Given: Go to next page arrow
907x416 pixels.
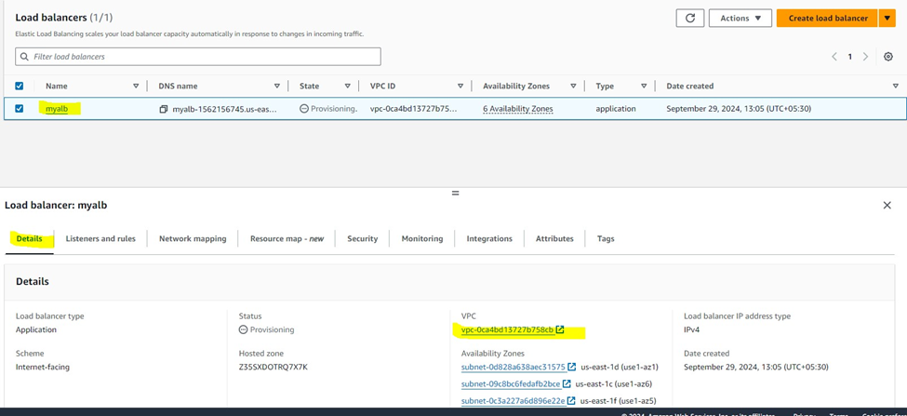Looking at the screenshot, I should click(865, 57).
